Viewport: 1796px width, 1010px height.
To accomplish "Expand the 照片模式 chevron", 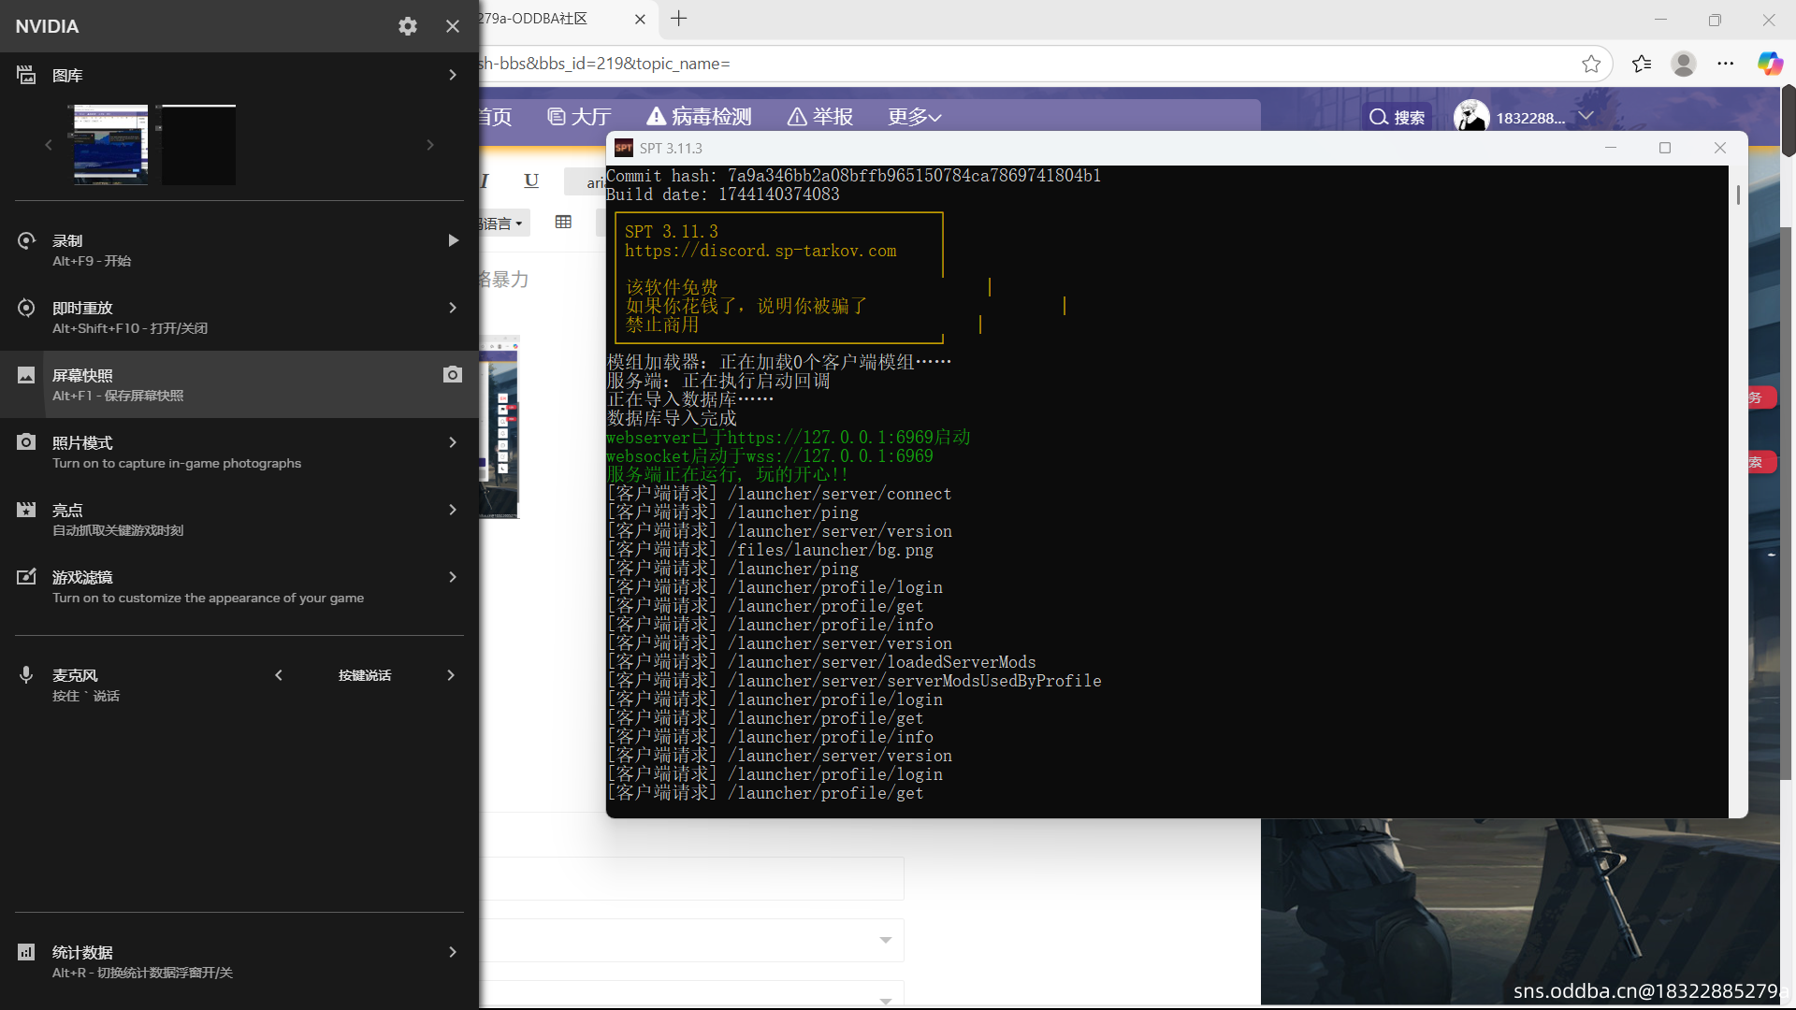I will (x=453, y=442).
